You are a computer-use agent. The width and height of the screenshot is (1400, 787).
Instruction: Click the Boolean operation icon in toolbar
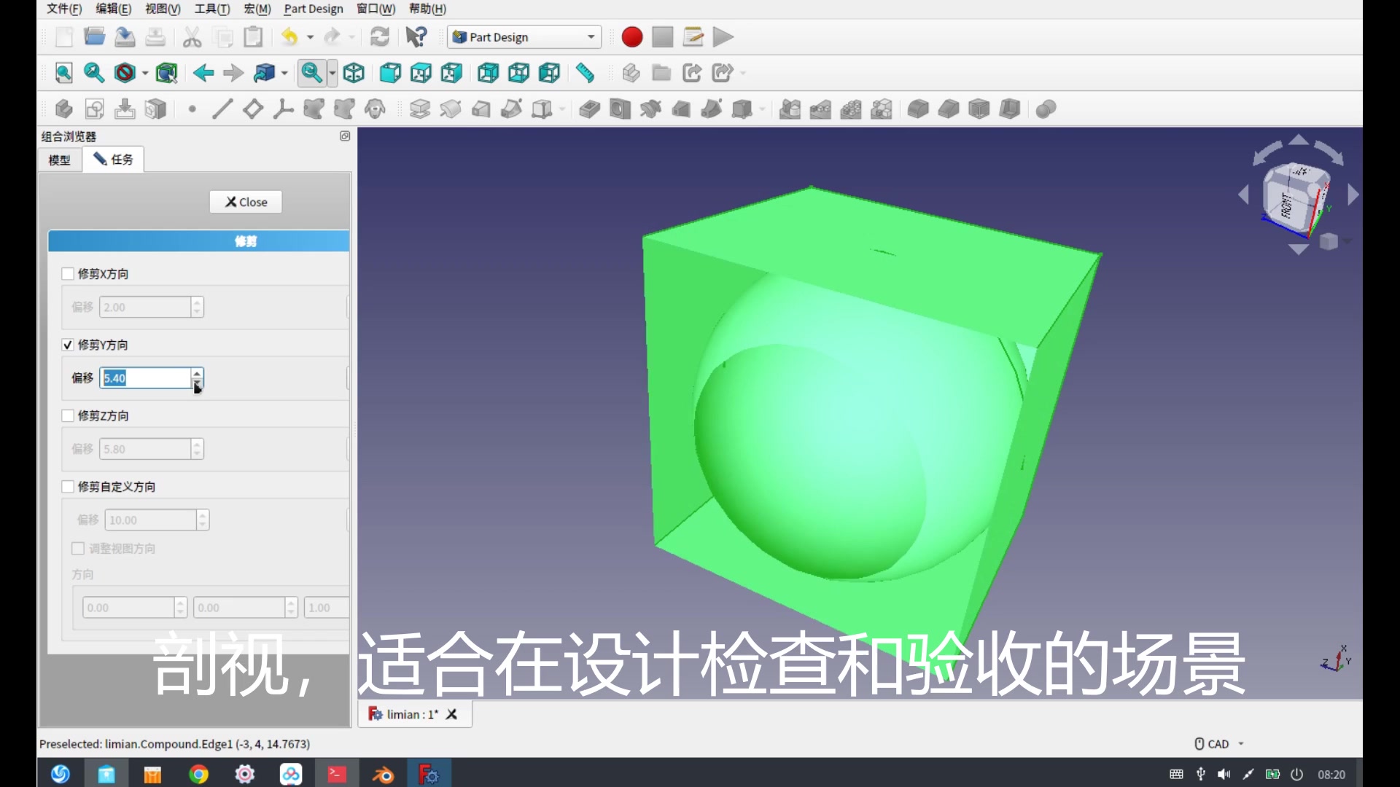[1046, 109]
